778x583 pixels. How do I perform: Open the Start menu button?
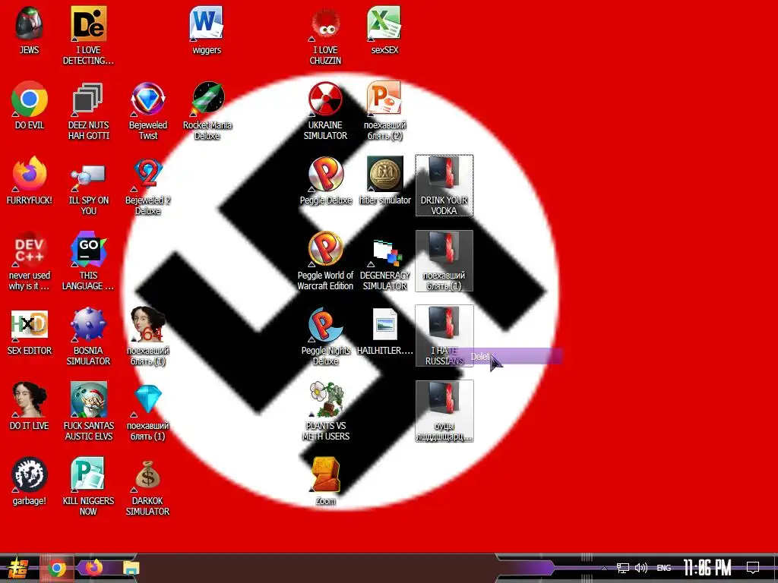tap(18, 568)
